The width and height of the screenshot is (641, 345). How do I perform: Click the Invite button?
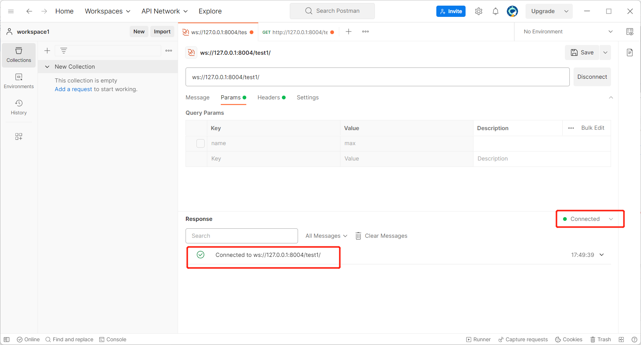tap(451, 11)
